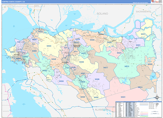Select the 'CONTRA COSTA COUNTY, CA' map title

point(13,2)
